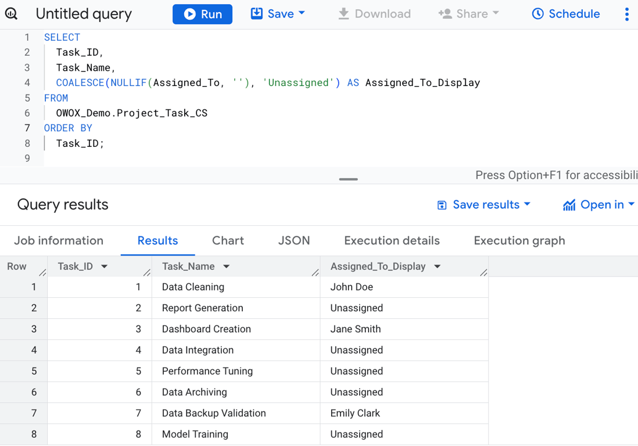Open the Schedule option
Viewport: 638px width, 446px height.
565,14
